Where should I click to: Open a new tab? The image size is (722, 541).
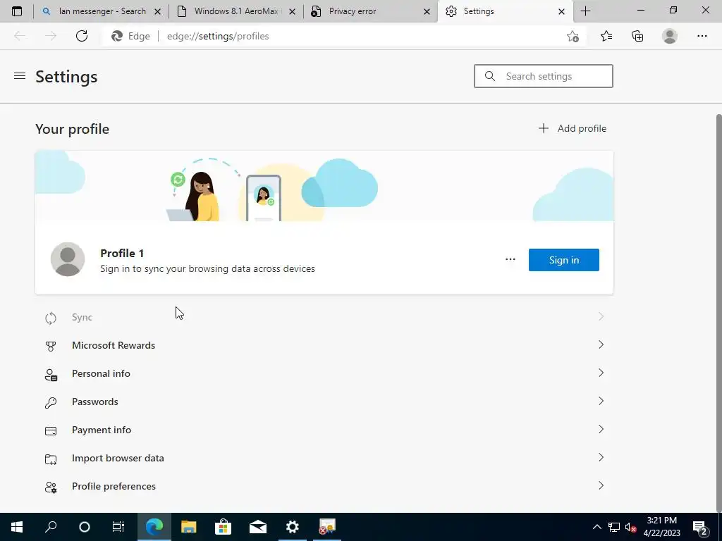[x=586, y=11]
